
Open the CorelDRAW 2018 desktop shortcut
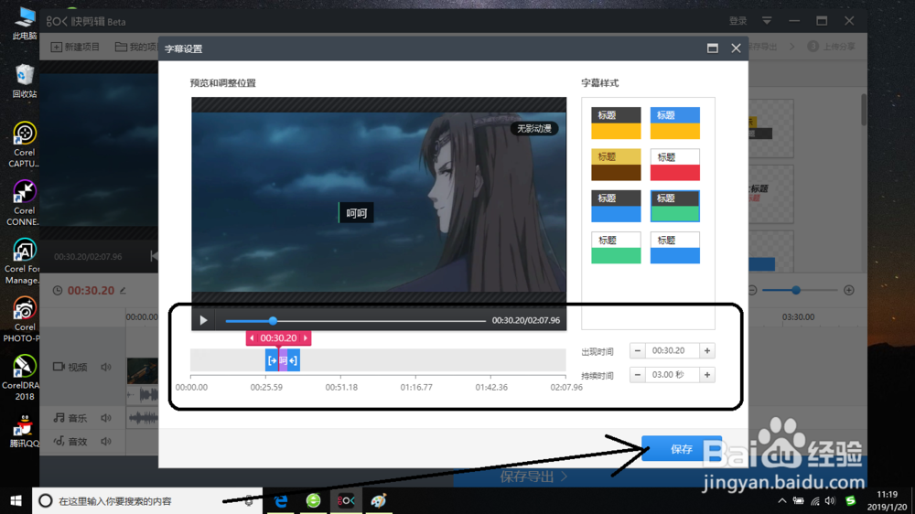click(x=25, y=378)
